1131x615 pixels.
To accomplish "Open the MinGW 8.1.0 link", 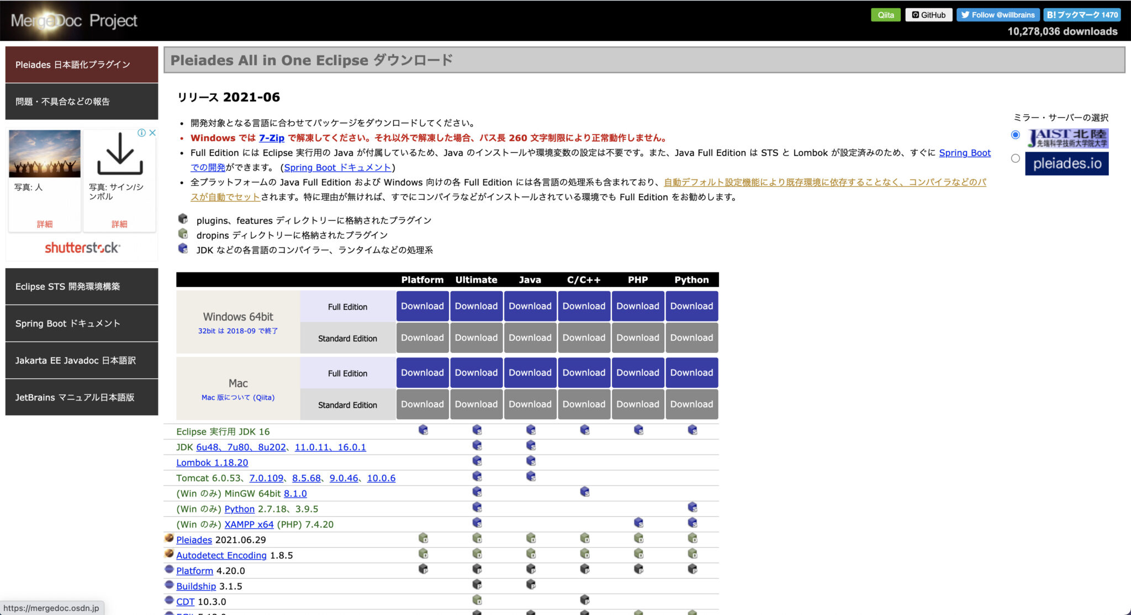I will [295, 494].
